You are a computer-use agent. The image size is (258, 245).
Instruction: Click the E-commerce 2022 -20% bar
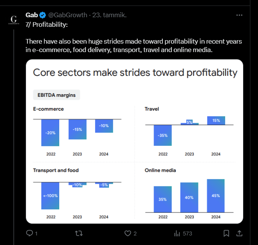(x=50, y=132)
